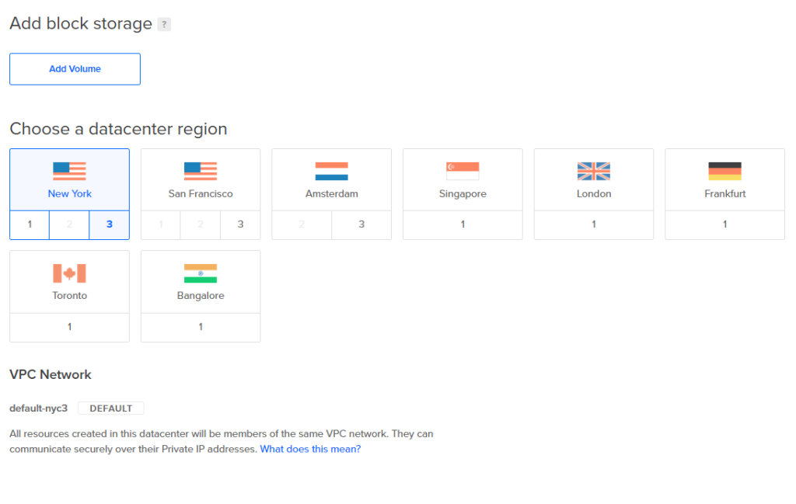Click the Frankfurt German flag icon

pyautogui.click(x=724, y=171)
